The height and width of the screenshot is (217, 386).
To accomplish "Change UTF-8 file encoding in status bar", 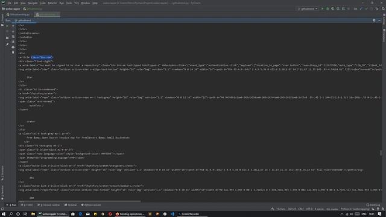I will coord(309,209).
